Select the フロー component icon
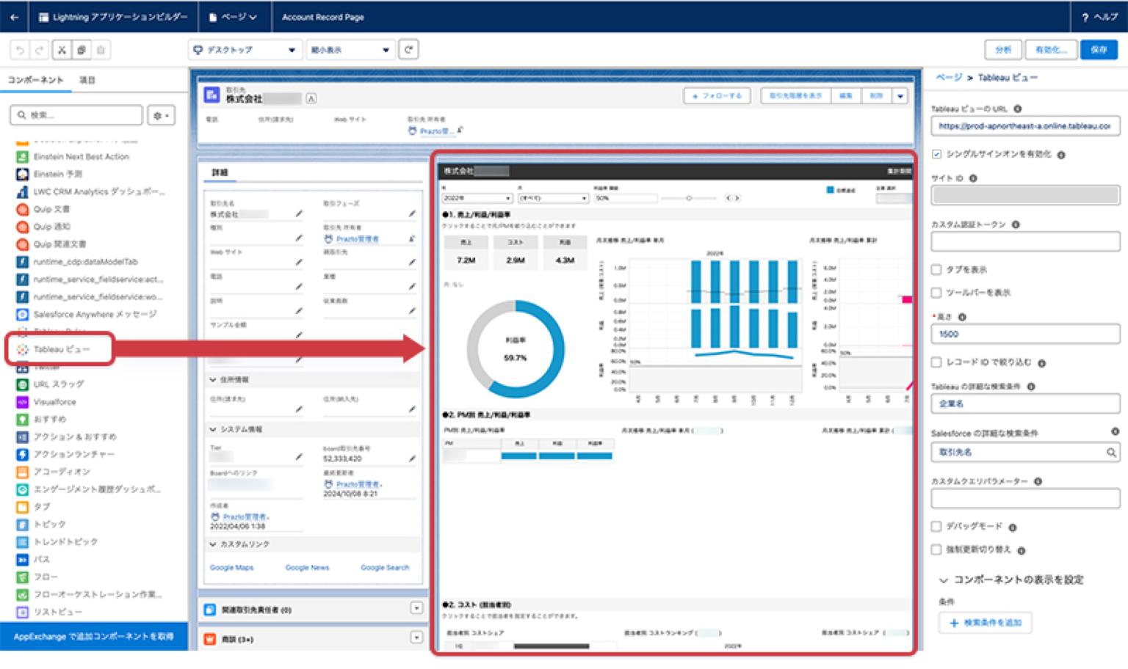1128x669 pixels. coord(21,577)
